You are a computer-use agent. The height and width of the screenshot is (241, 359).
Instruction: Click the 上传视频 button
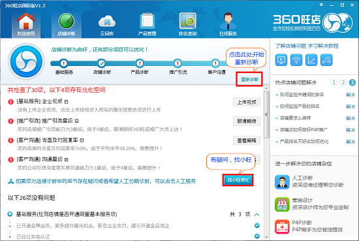click(247, 102)
